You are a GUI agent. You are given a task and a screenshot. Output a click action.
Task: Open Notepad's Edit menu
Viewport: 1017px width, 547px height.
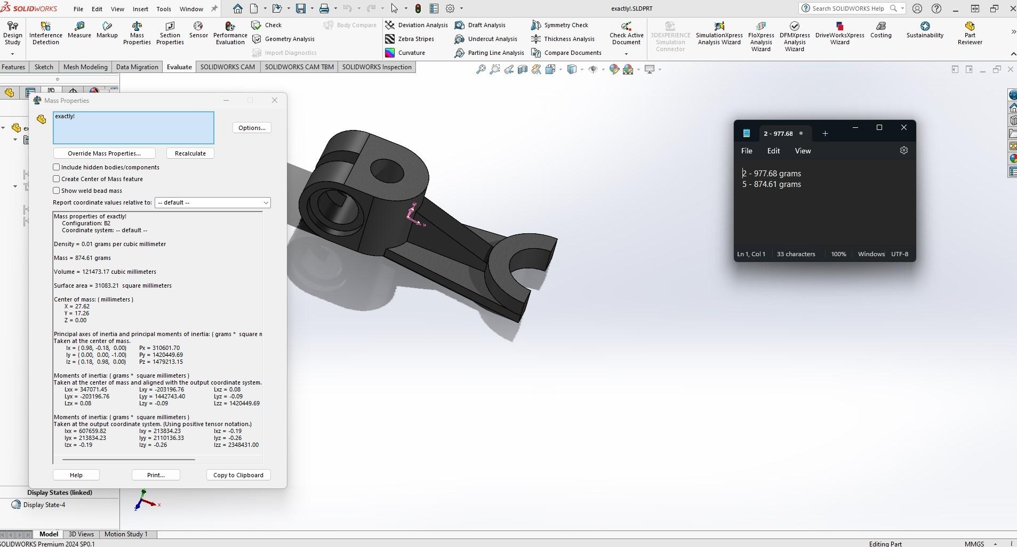(773, 151)
